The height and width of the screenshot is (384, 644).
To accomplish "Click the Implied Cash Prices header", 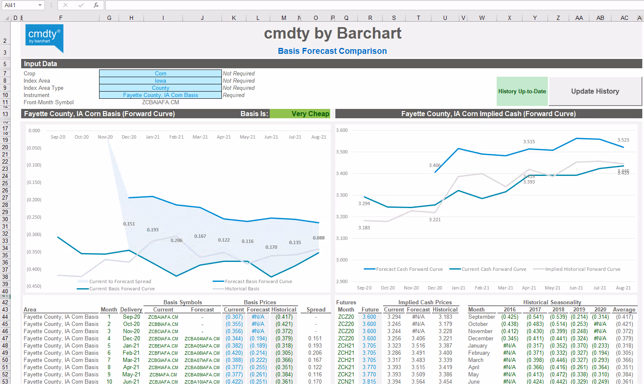I will (425, 302).
